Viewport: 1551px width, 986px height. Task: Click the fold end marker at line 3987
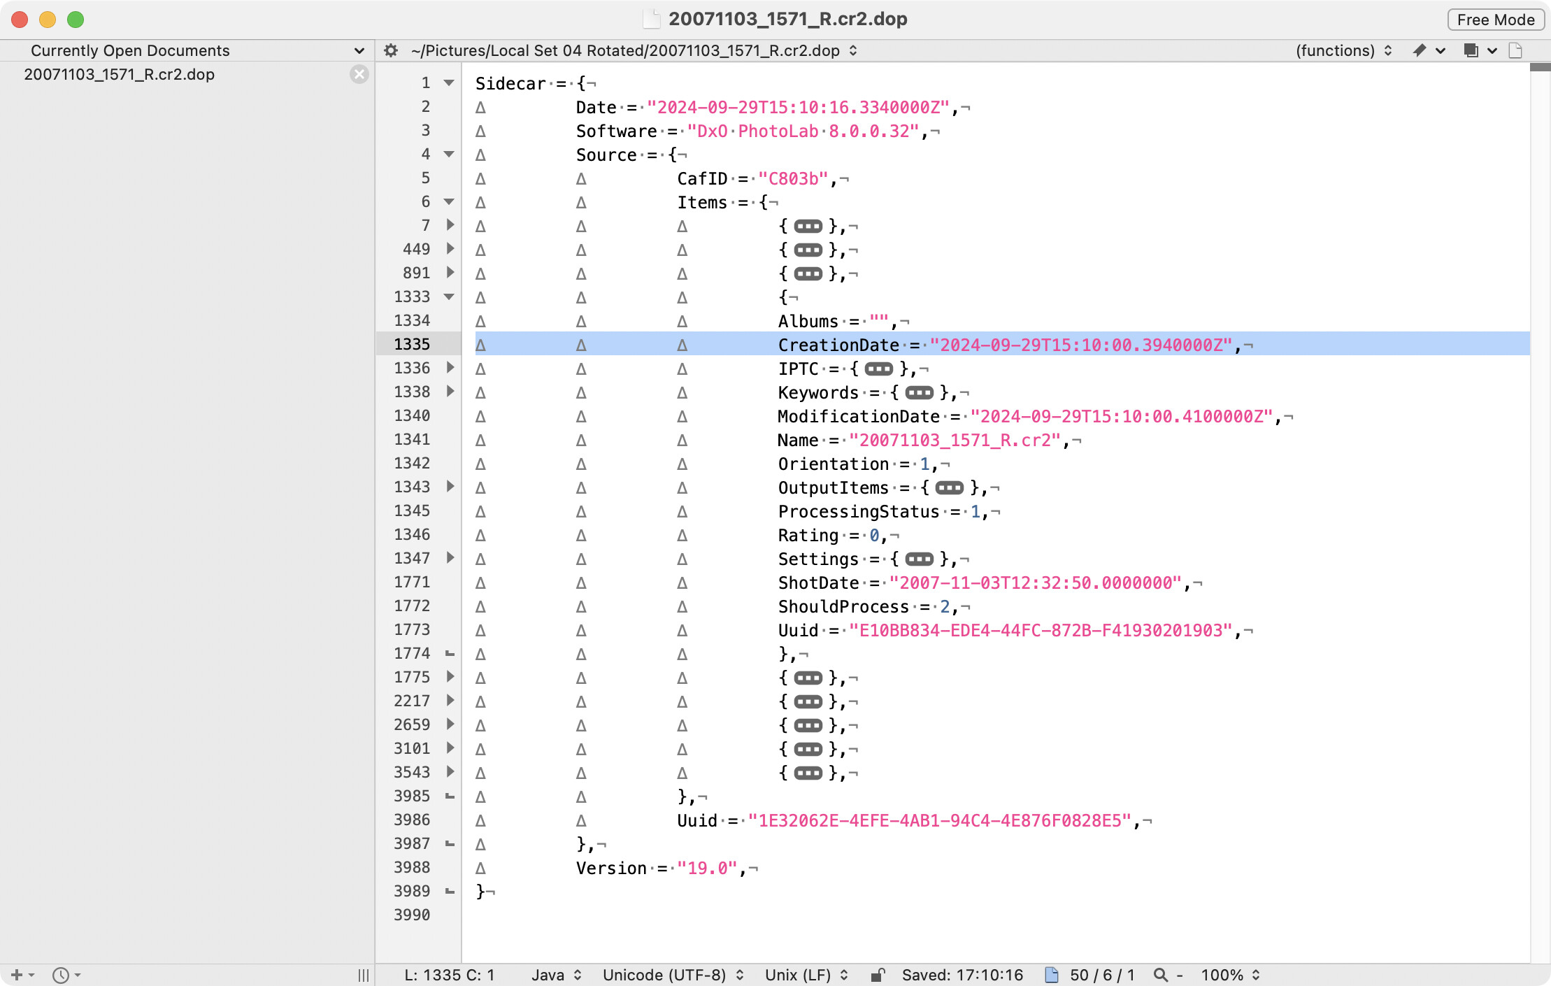[x=450, y=845]
